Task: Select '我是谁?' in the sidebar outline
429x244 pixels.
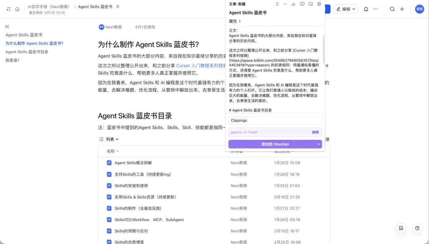Action: coord(12,60)
